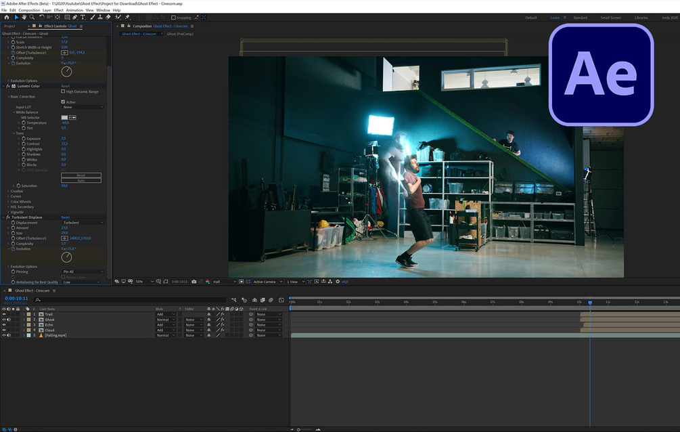Click the show channel RGB color icon

(207, 282)
